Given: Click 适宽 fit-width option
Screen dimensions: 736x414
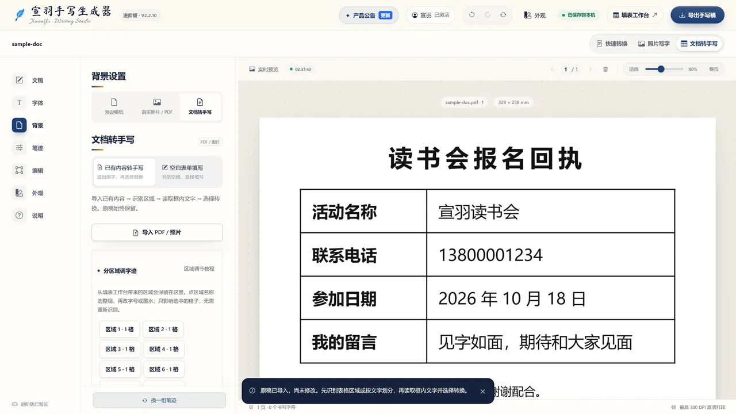Looking at the screenshot, I should (634, 69).
